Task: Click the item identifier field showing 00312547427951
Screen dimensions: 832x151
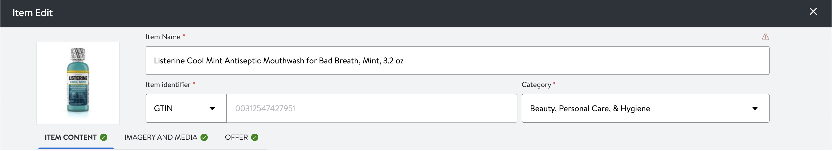Action: tap(372, 108)
